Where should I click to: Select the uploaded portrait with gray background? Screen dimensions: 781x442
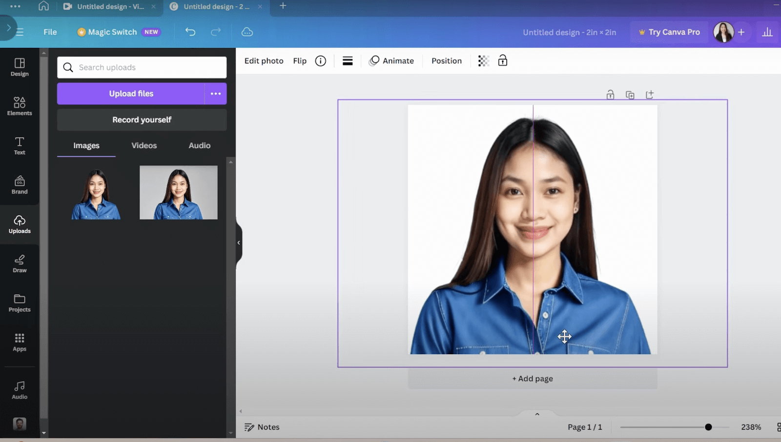[x=179, y=193]
